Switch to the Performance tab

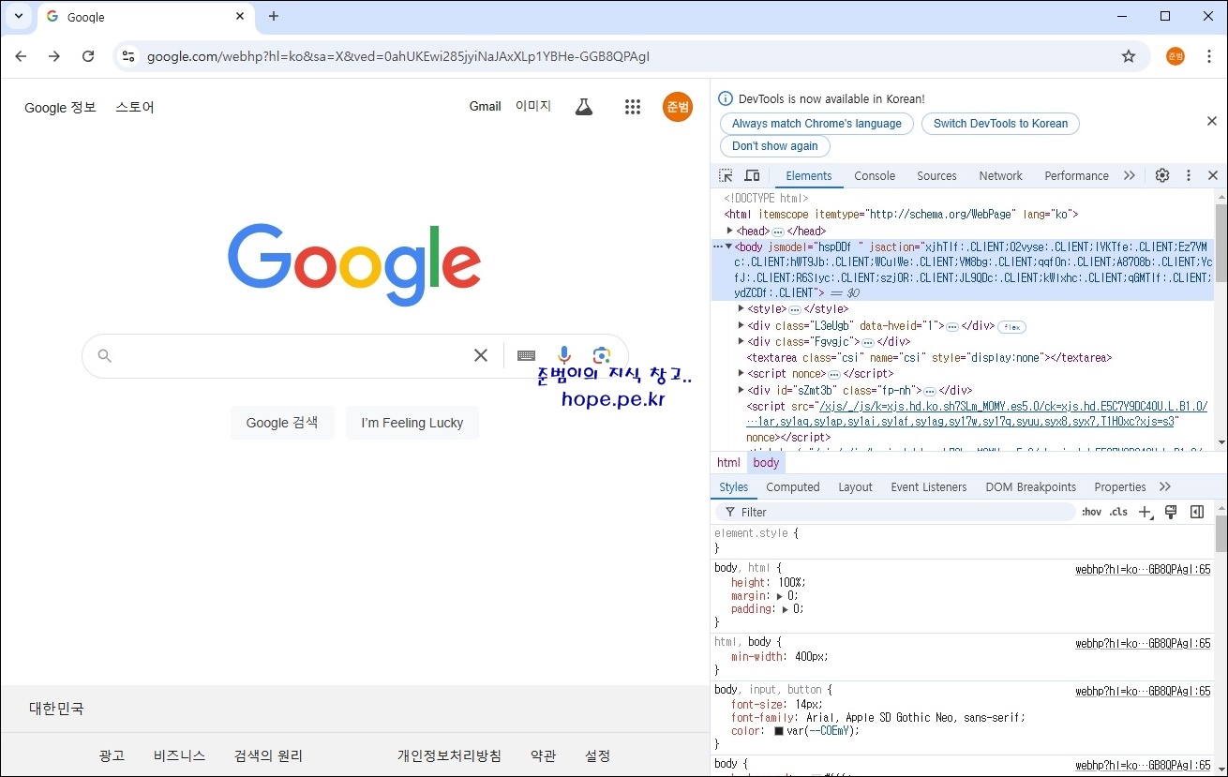(1076, 175)
